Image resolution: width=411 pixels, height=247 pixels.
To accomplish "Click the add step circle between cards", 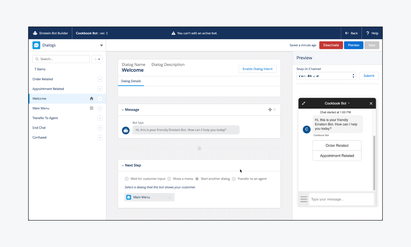I will click(x=199, y=148).
